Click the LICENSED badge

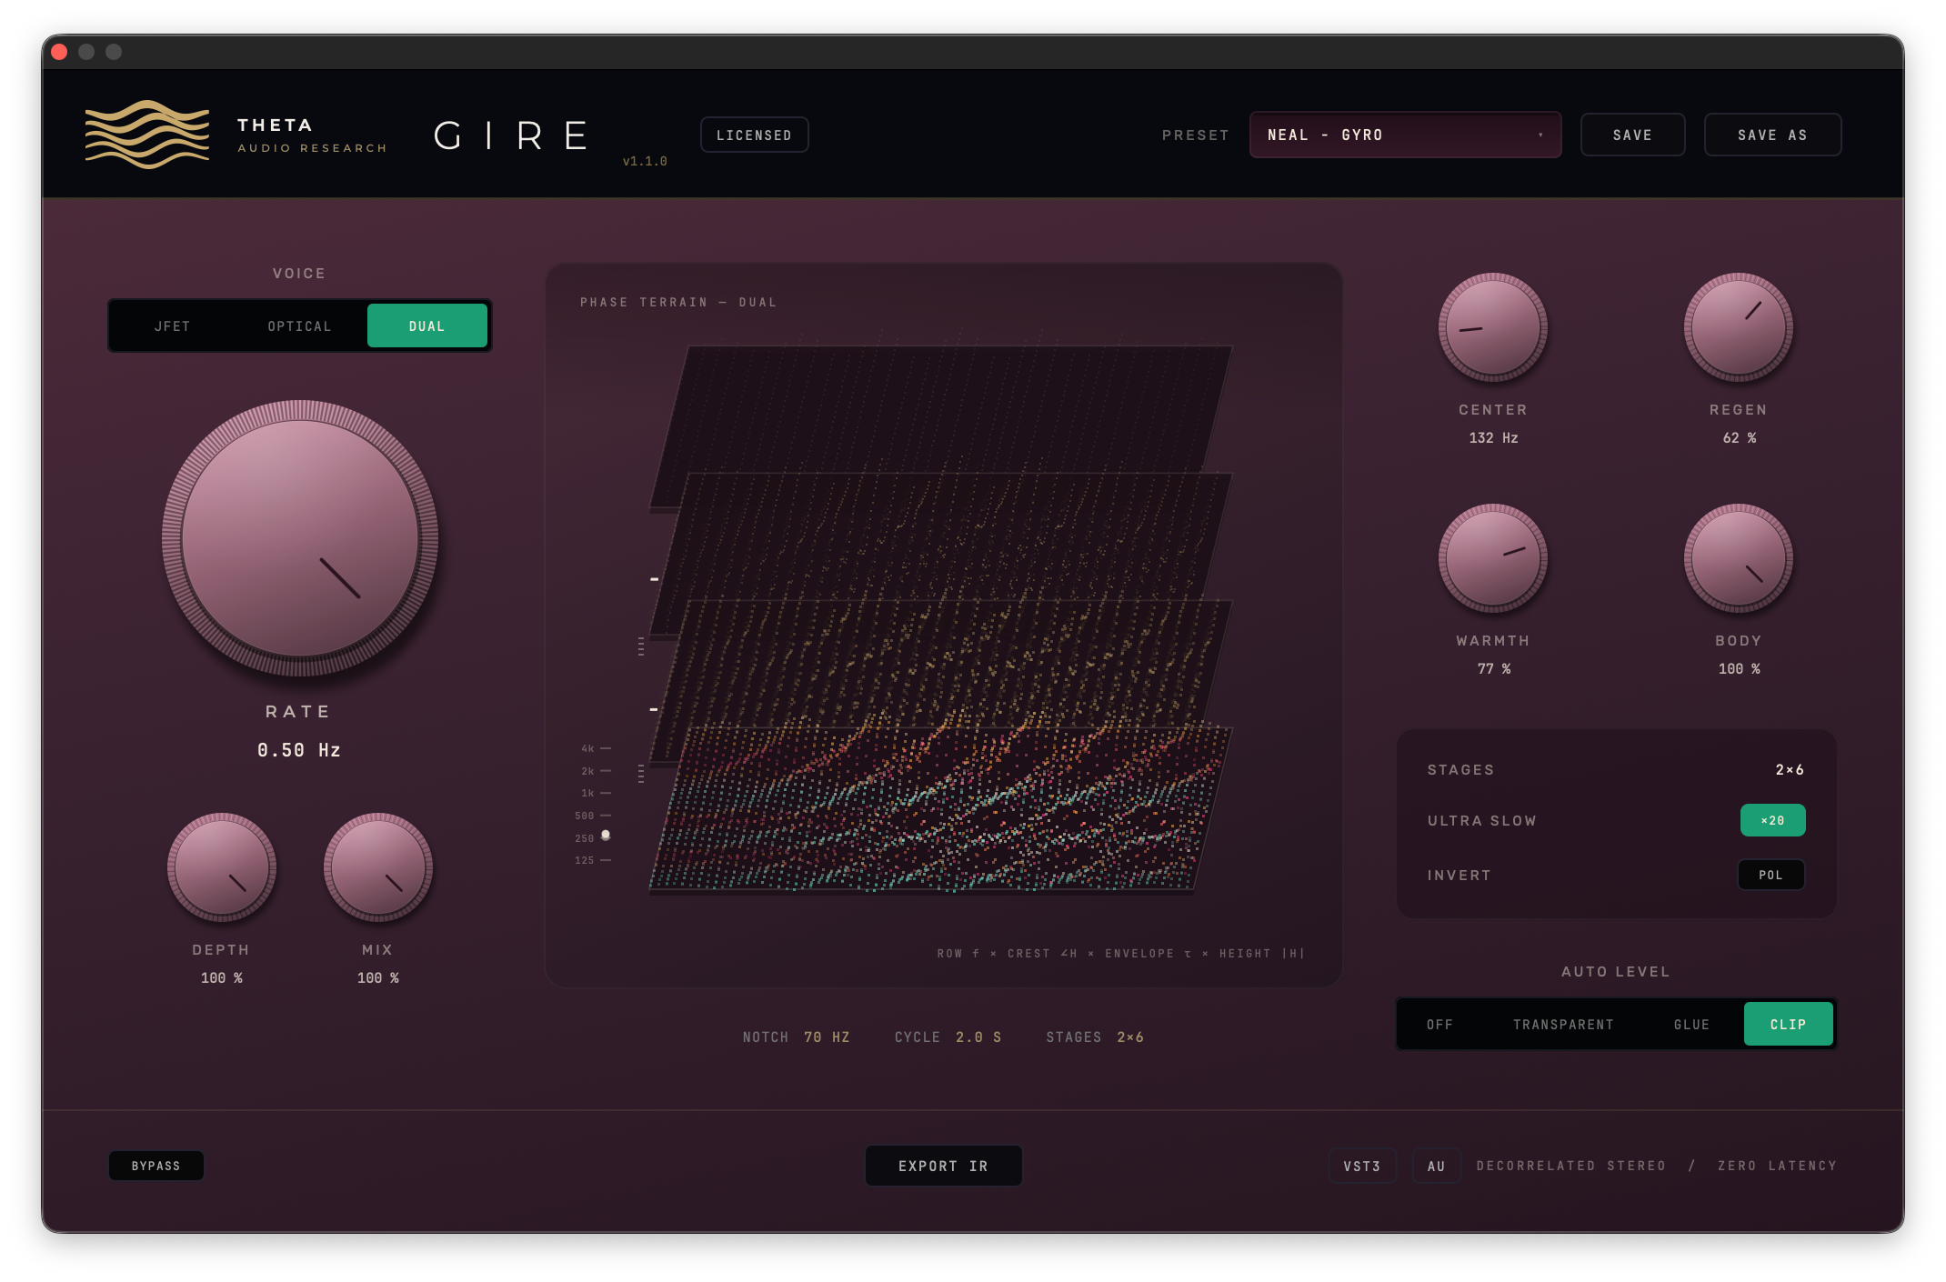pyautogui.click(x=755, y=135)
